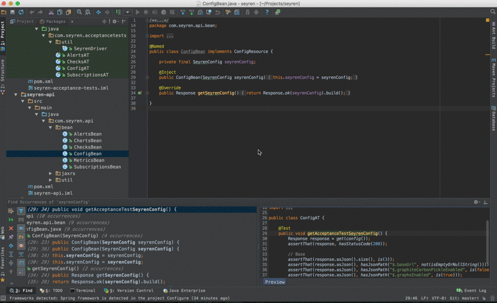Click the Cut scissors icon
497x303 pixels.
[51, 12]
